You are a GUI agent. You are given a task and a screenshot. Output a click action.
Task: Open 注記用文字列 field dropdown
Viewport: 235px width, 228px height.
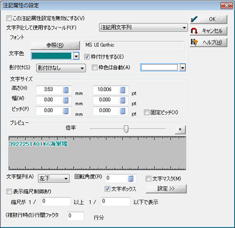[143, 28]
